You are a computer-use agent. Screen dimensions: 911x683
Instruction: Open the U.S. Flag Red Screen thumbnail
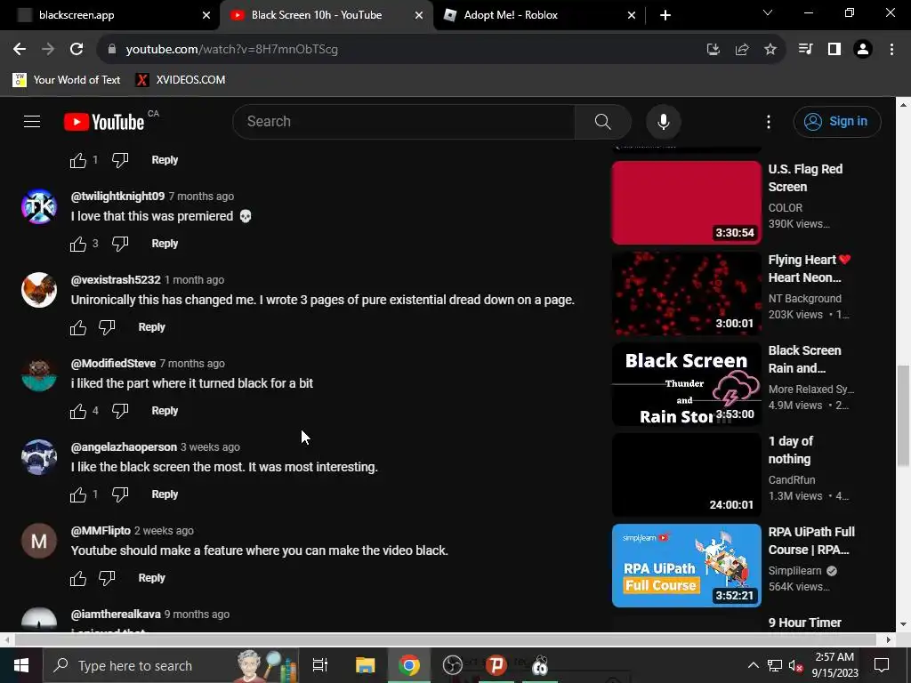click(686, 203)
